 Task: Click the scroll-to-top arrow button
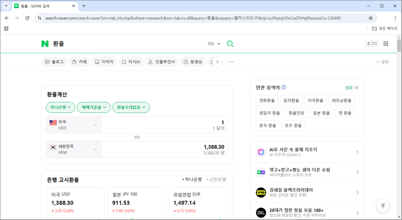click(383, 206)
